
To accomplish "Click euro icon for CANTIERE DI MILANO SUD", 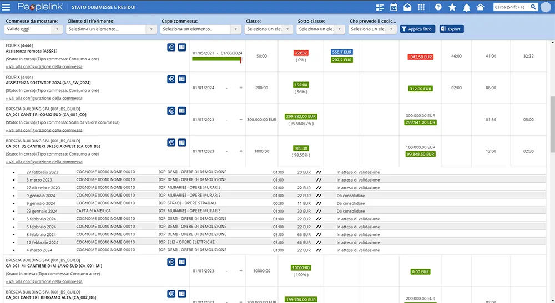I will click(171, 262).
